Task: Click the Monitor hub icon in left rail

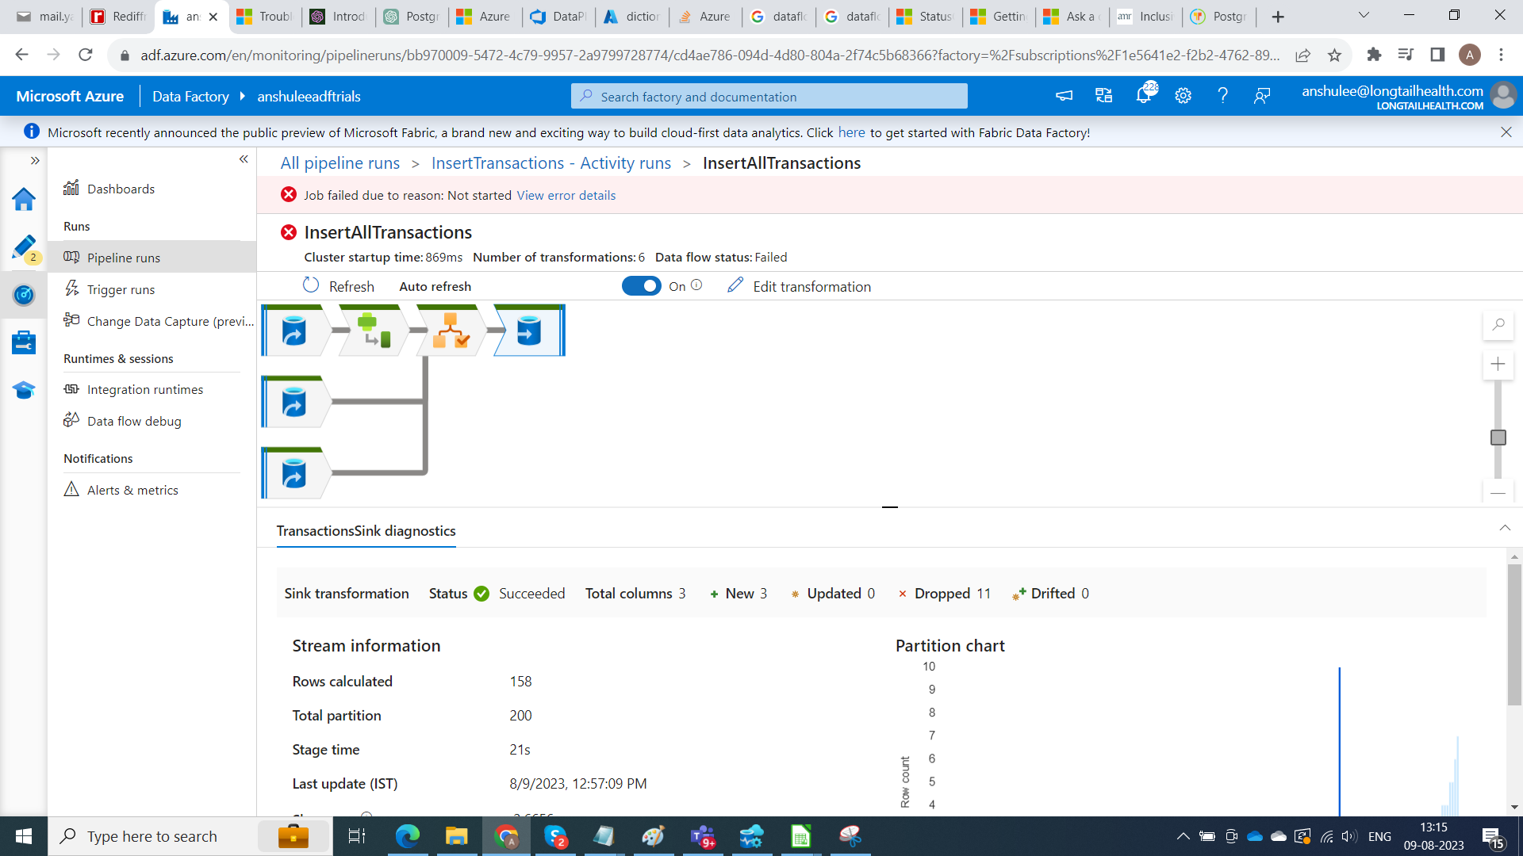Action: click(24, 295)
